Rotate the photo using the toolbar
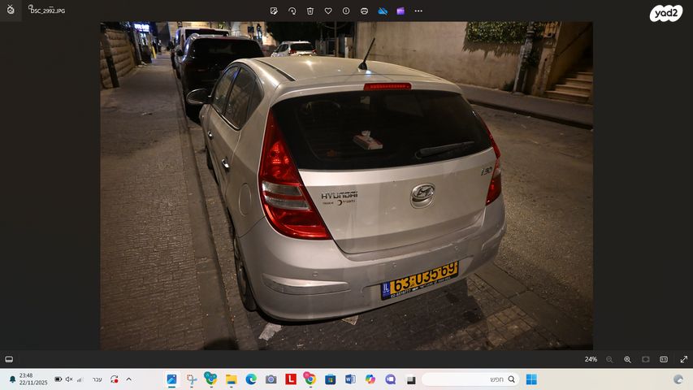This screenshot has width=693, height=390. point(292,11)
